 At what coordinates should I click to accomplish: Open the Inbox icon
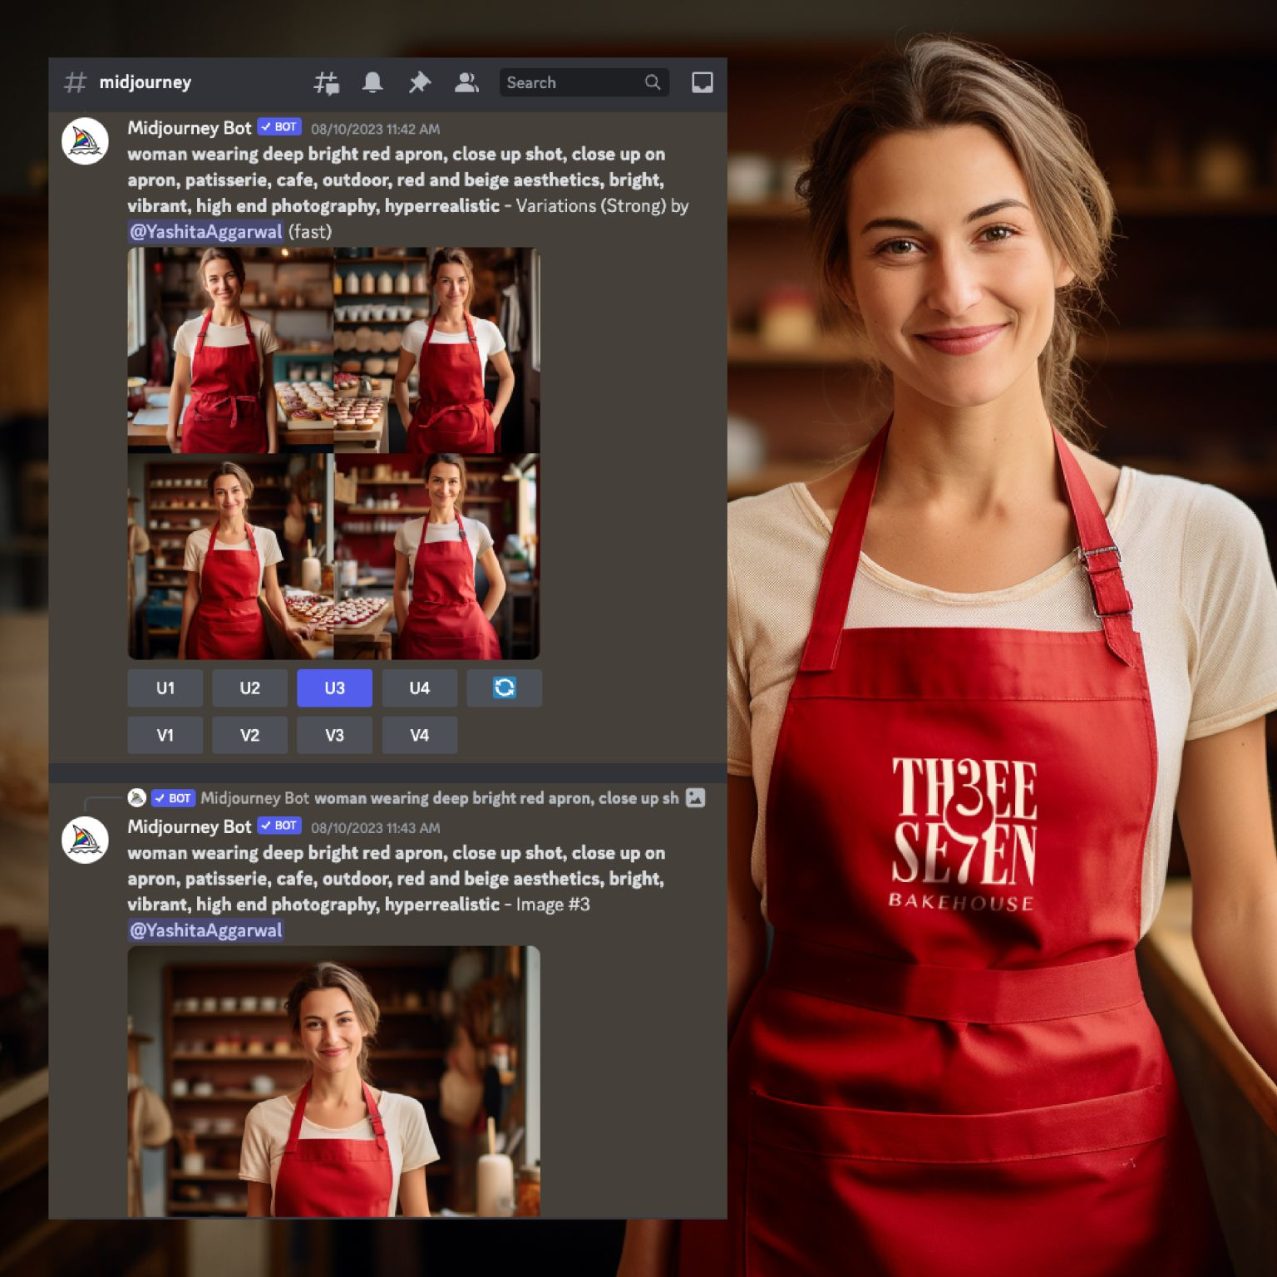coord(703,82)
